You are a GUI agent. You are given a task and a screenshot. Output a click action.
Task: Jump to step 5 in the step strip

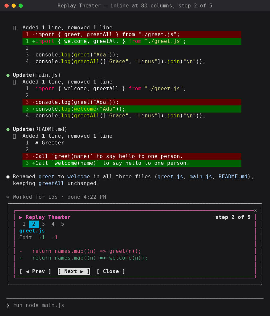63,224
